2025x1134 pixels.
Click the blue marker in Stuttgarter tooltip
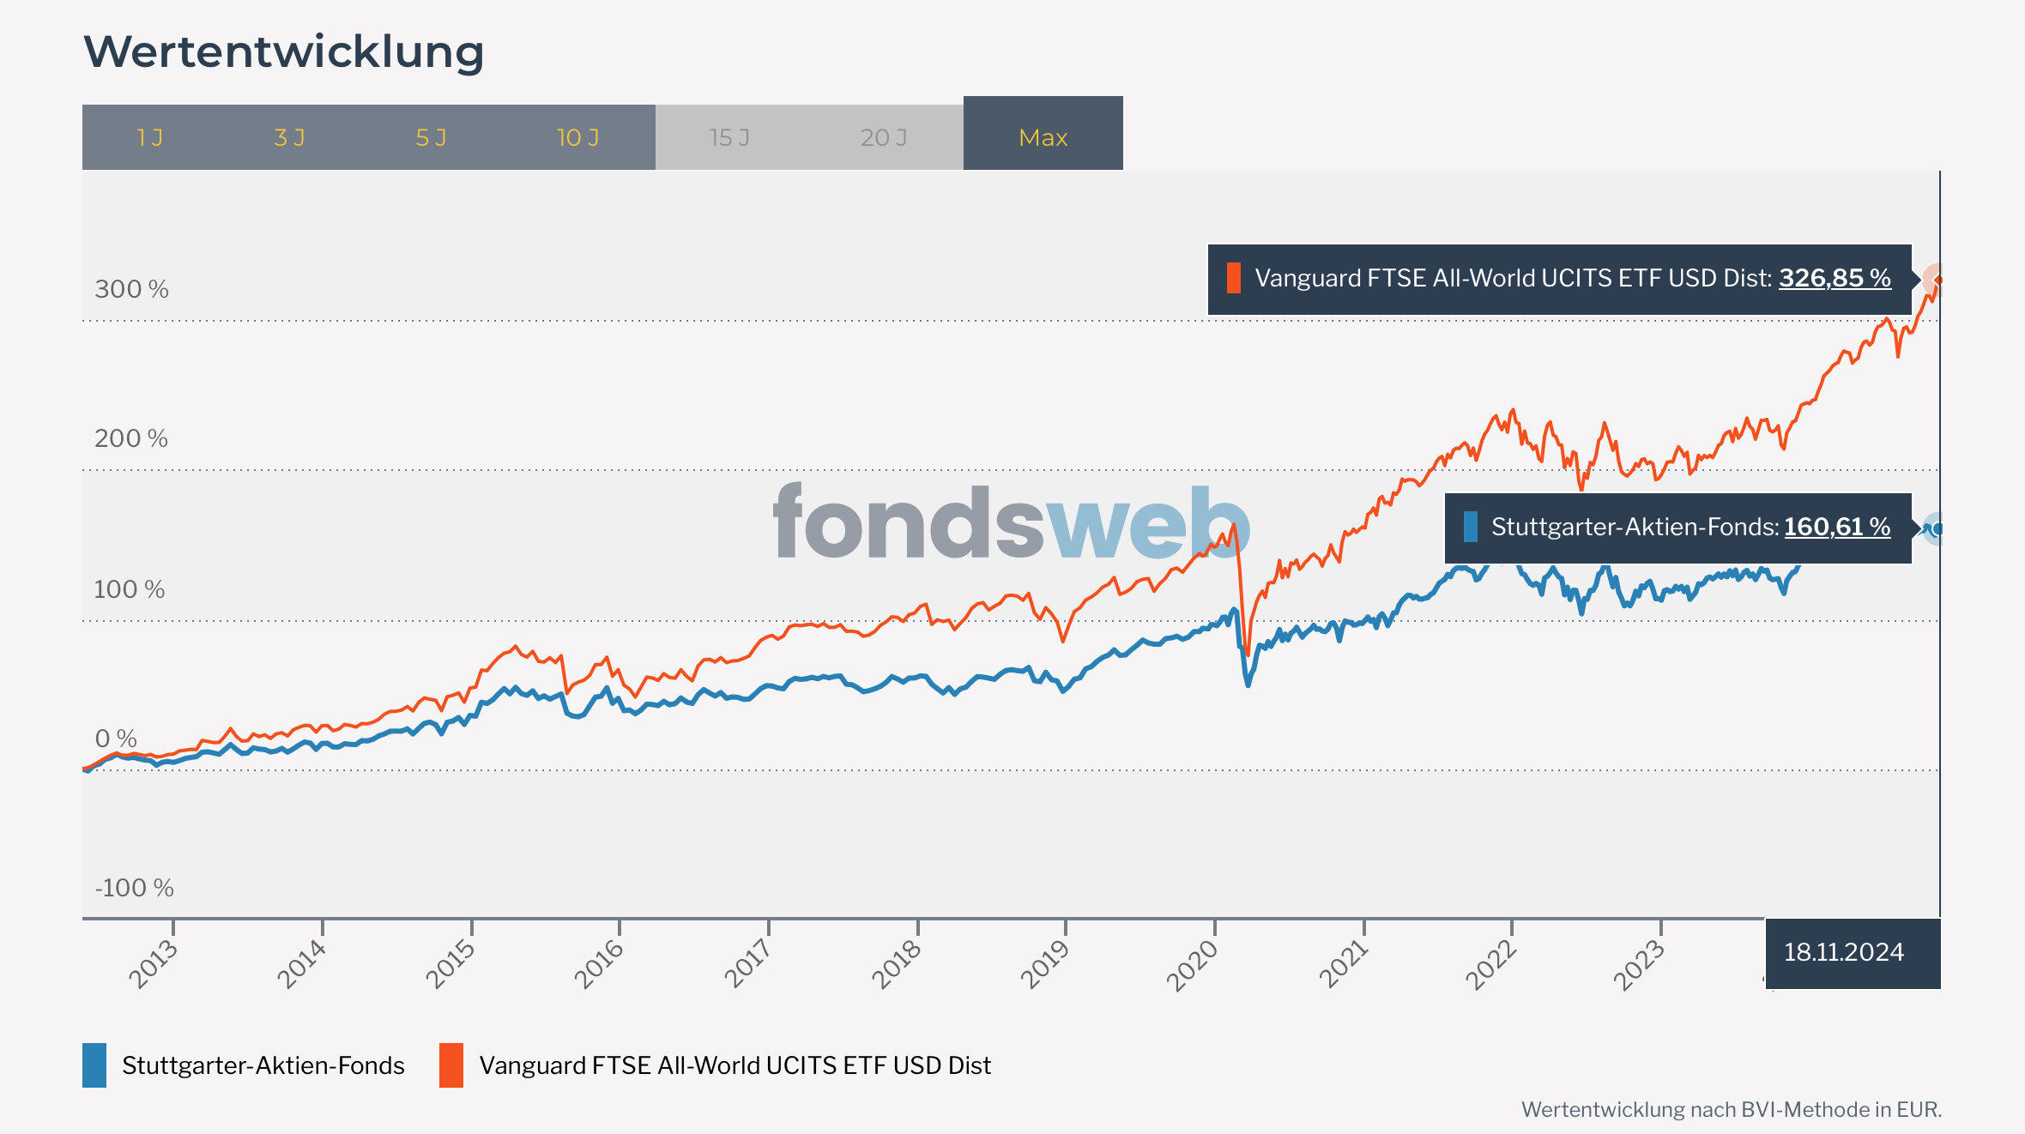tap(1471, 527)
